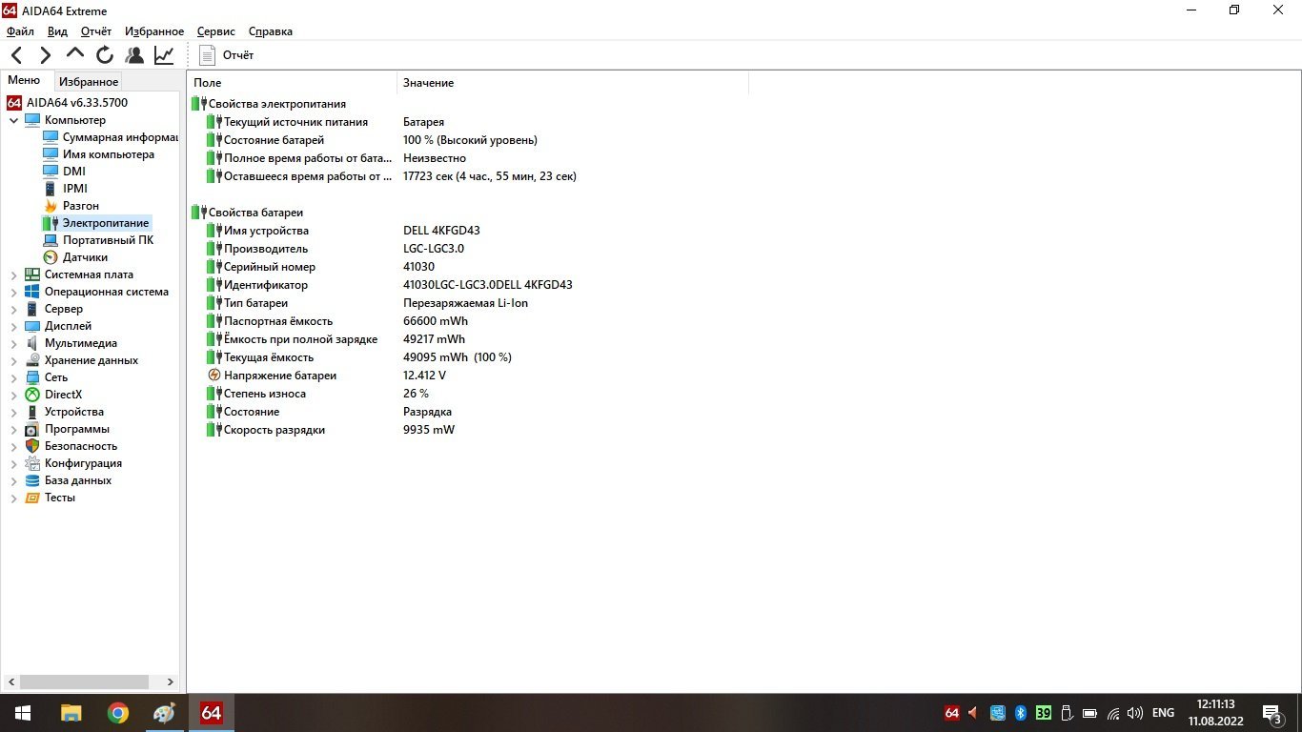The height and width of the screenshot is (732, 1302).
Task: Expand the Сервер branch
Action: tap(13, 309)
